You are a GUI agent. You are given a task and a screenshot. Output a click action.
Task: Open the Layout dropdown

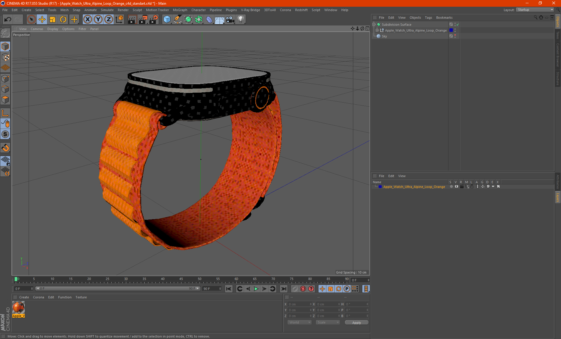535,10
